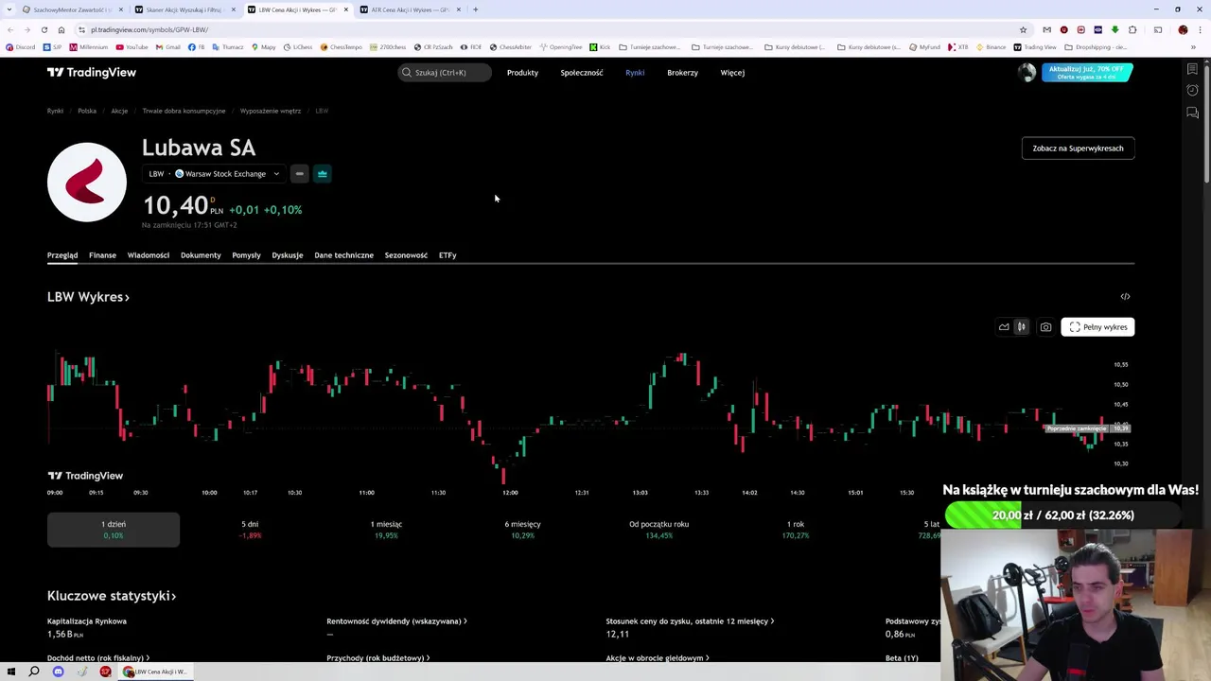Switch to the Dyskusje tab
The image size is (1211, 681).
click(x=288, y=255)
